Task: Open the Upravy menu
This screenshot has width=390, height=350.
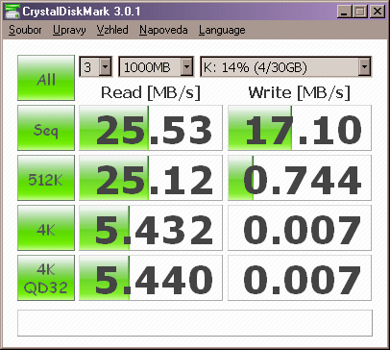Action: [x=69, y=30]
